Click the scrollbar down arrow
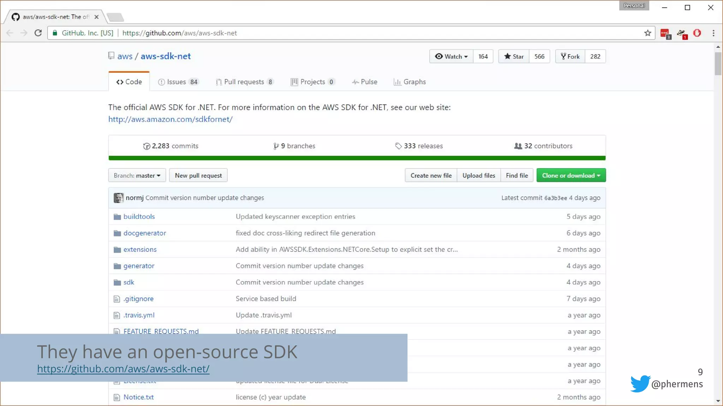This screenshot has height=406, width=723. point(718,401)
